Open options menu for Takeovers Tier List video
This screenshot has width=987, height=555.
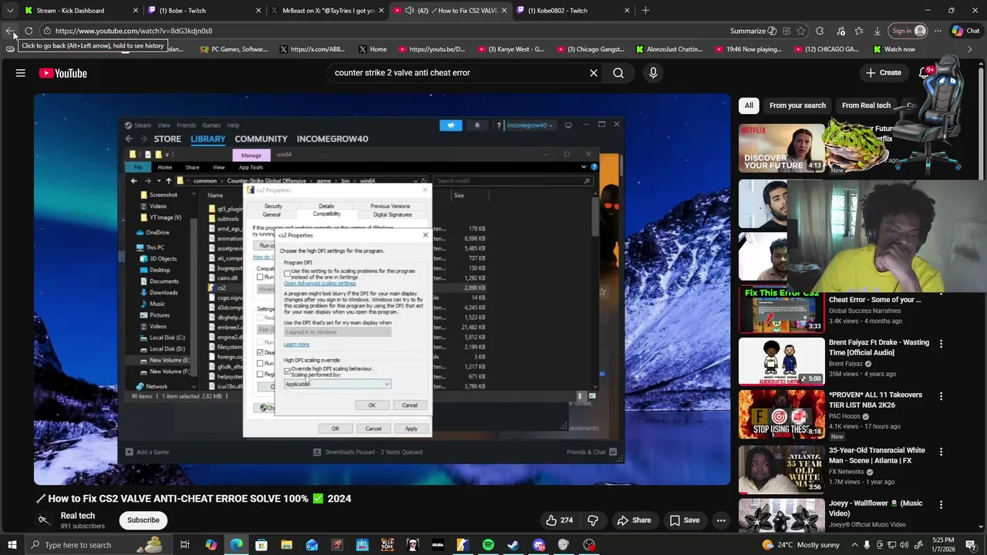(941, 396)
